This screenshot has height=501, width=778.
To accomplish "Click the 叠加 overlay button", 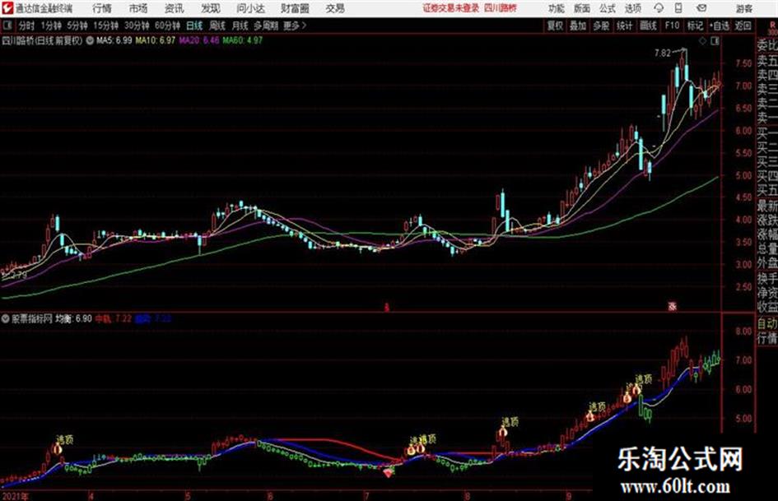I will 578,26.
